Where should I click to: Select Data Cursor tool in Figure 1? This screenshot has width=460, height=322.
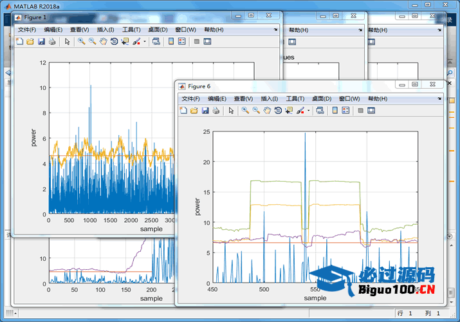coord(125,41)
